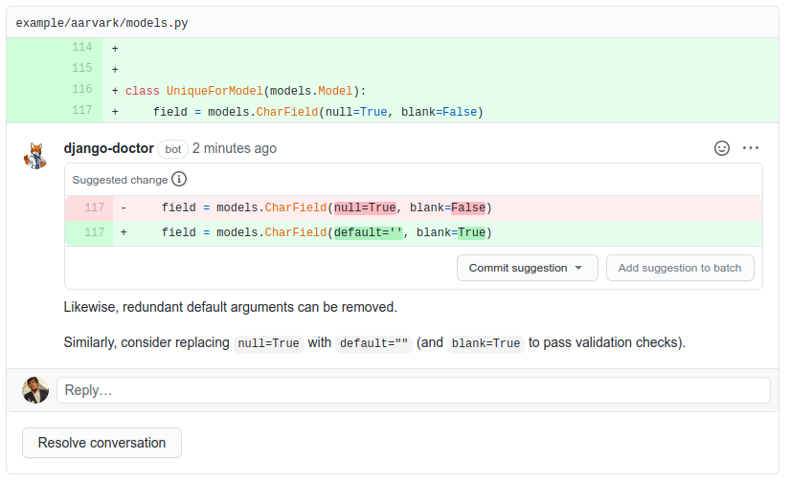Click the user avatar beside Reply

(x=35, y=390)
